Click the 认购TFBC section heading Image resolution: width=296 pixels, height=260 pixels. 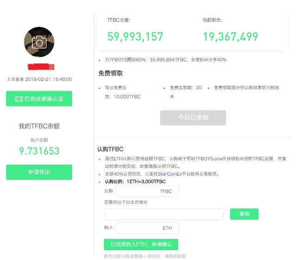click(110, 149)
